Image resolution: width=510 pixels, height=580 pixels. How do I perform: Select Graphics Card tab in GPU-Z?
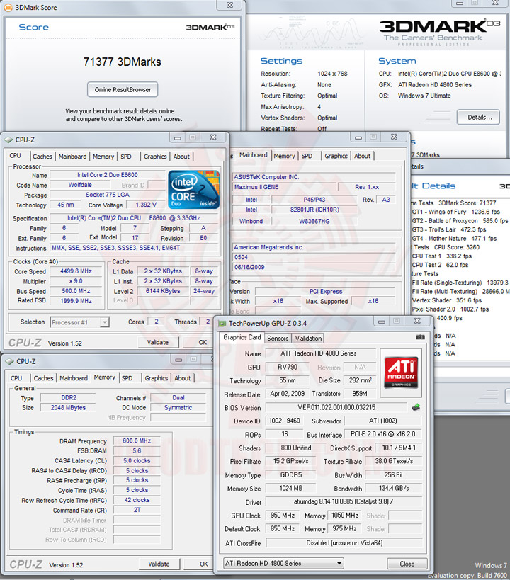click(x=242, y=337)
